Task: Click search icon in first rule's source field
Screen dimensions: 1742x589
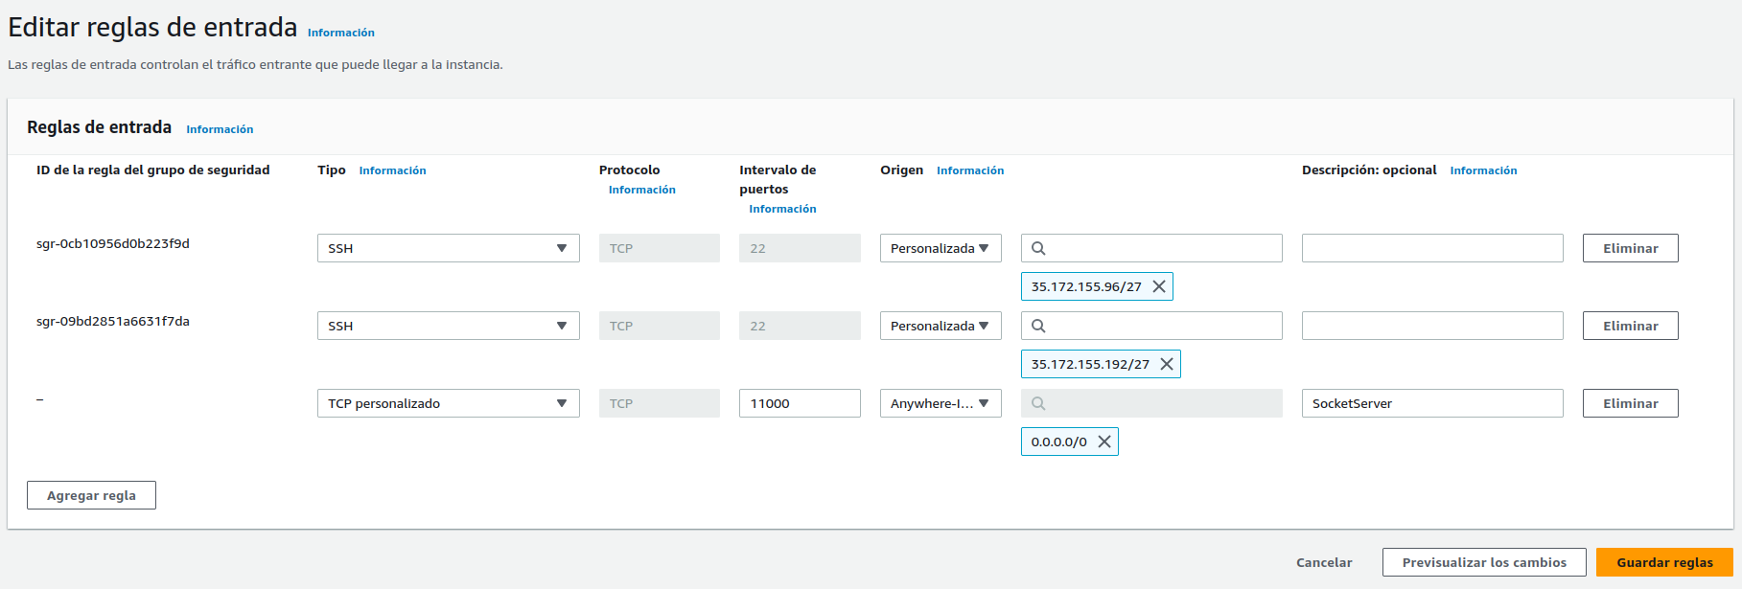Action: (1038, 248)
